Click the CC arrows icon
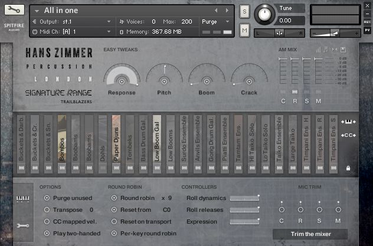 pos(348,135)
